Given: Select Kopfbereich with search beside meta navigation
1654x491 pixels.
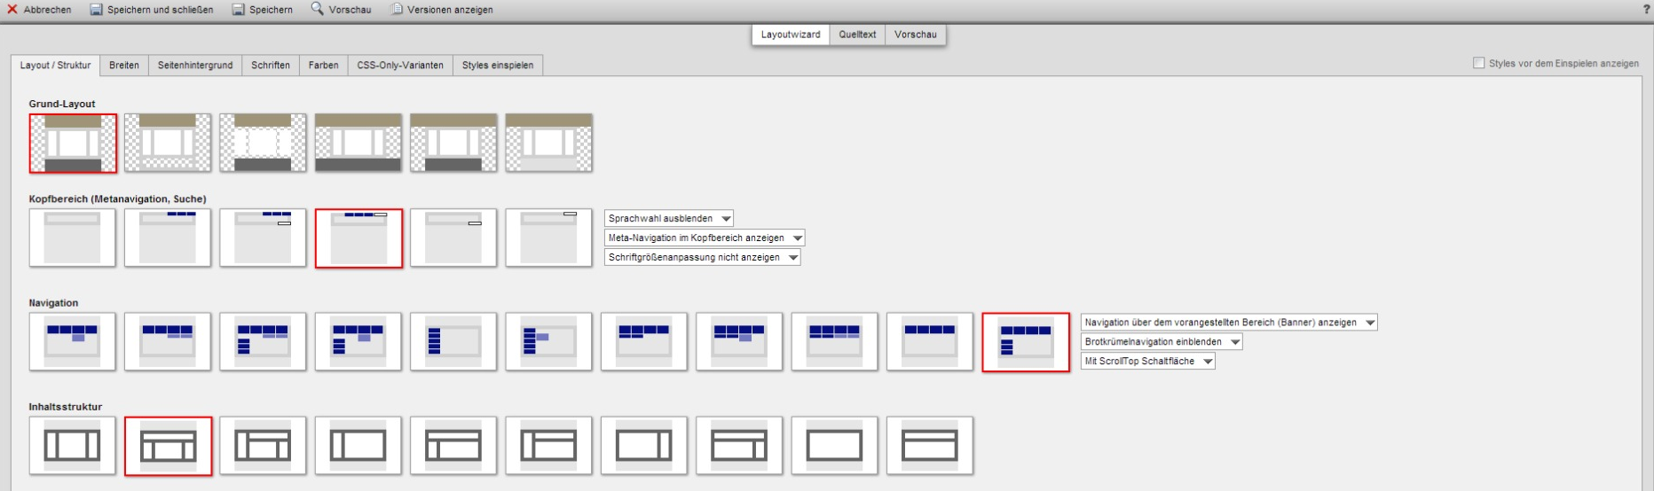Looking at the screenshot, I should click(358, 238).
